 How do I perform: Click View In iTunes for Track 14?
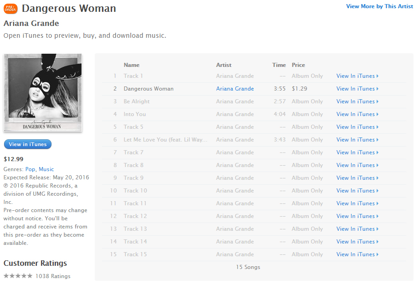(357, 242)
